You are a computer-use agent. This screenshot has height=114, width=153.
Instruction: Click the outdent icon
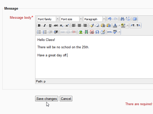click(50, 32)
